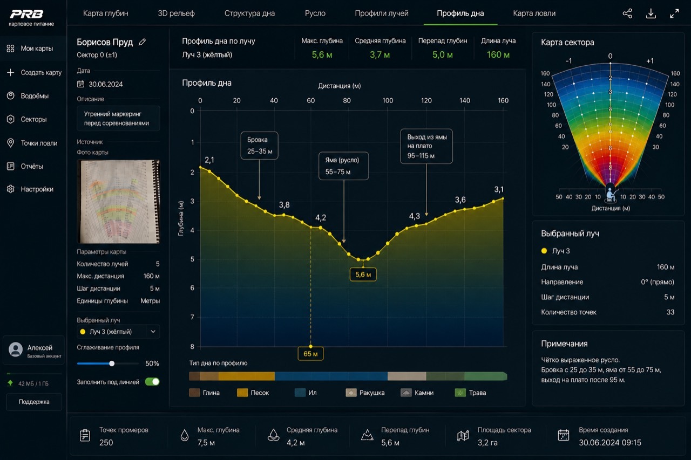
Task: Open the share icon in top bar
Action: click(x=627, y=14)
